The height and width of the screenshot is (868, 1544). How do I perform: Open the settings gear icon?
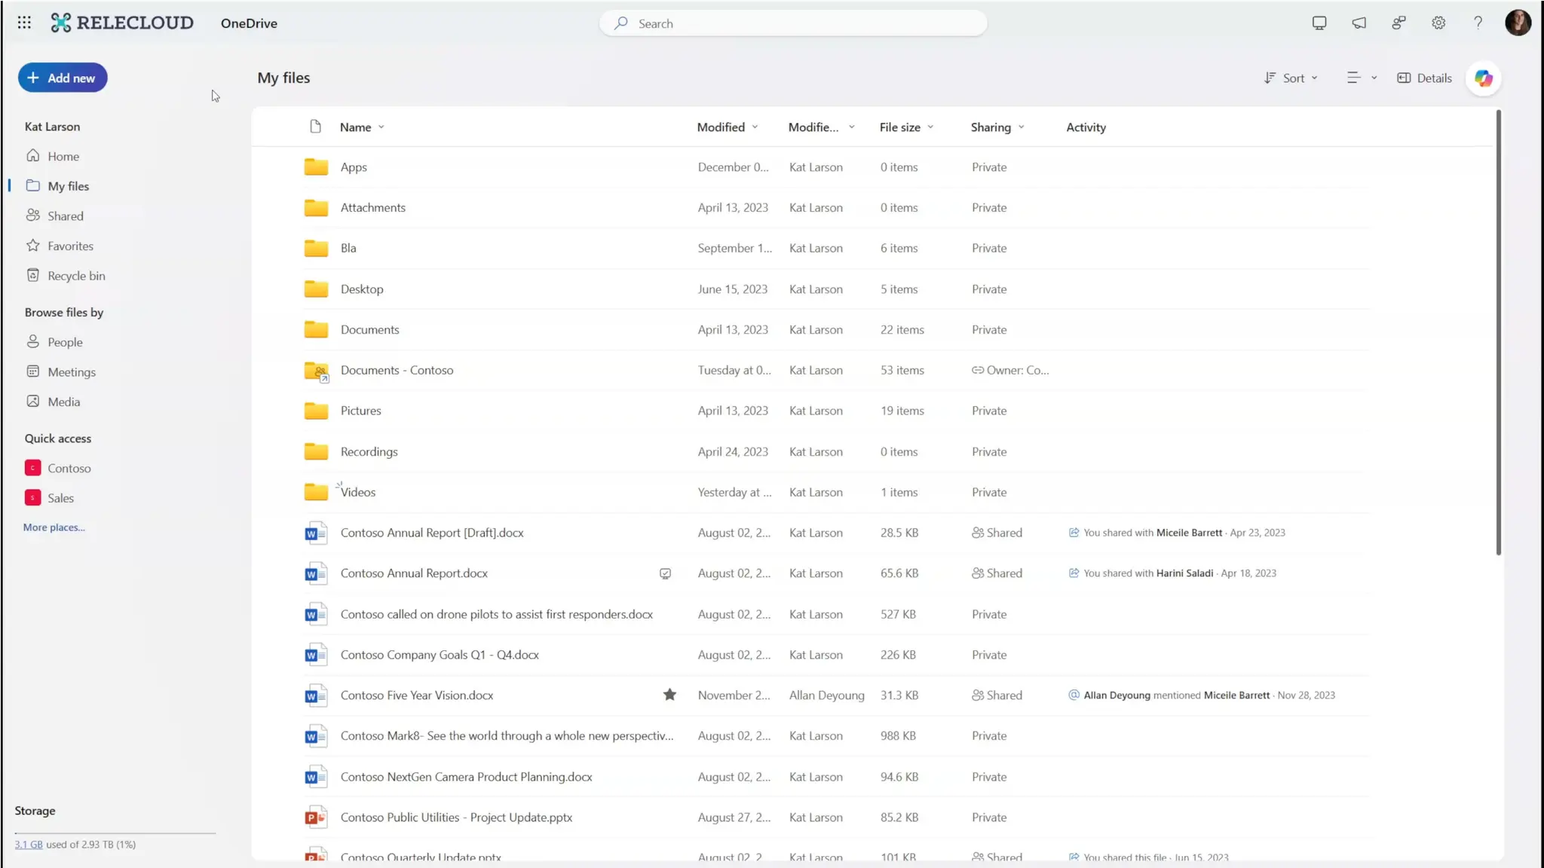(x=1438, y=23)
